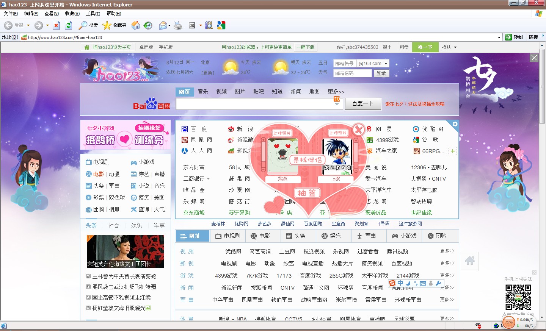
Task: Click the back-to-top house icon
Action: [470, 261]
